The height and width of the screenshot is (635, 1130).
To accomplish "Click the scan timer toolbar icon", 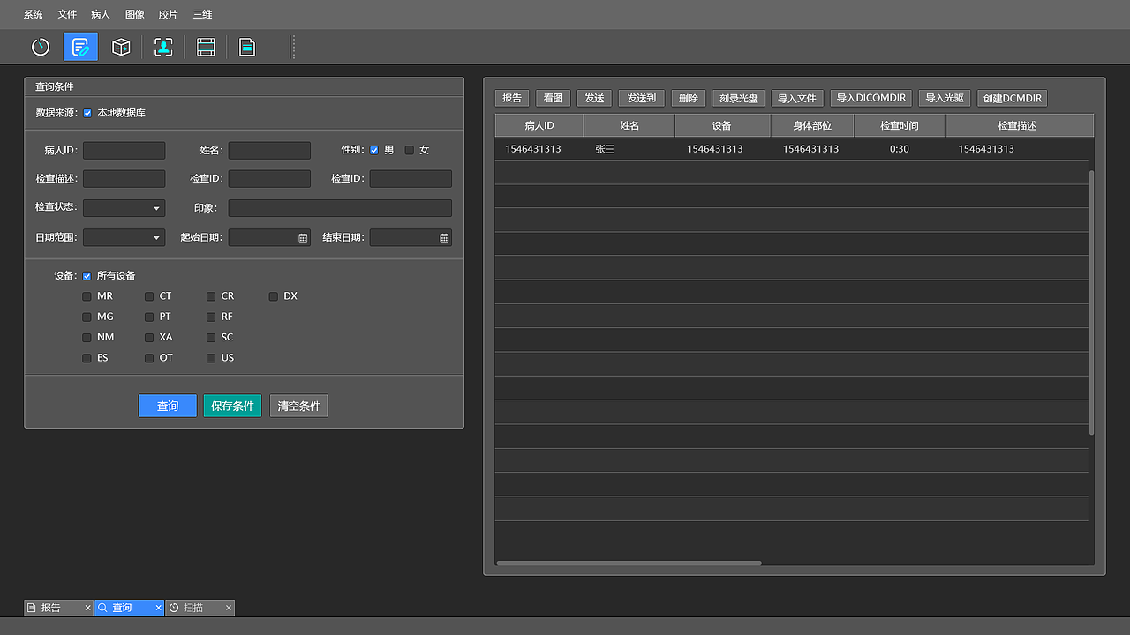I will pyautogui.click(x=41, y=47).
